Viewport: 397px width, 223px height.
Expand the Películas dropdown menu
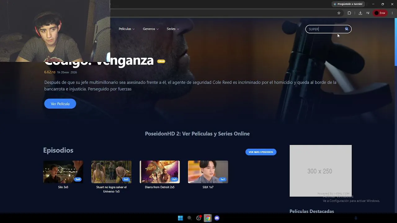(127, 29)
